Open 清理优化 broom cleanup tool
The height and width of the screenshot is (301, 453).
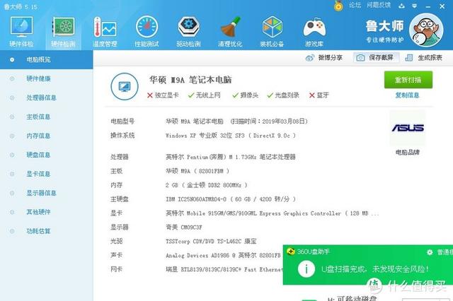click(x=230, y=32)
